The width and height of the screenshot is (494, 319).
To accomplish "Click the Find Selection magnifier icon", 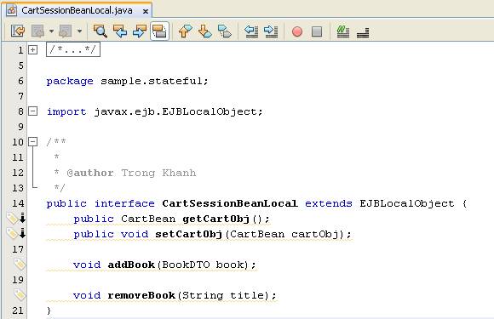I will pos(101,31).
